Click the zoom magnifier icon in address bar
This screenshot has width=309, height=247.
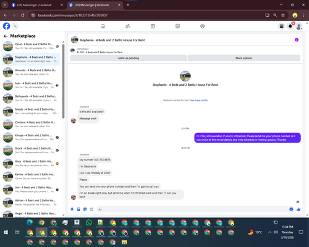click(275, 15)
